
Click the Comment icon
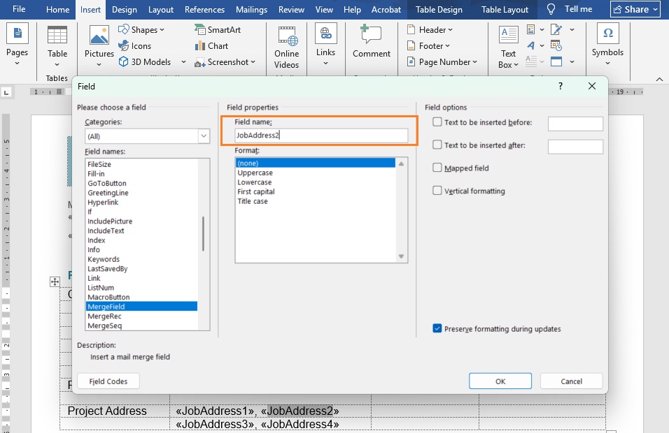coord(371,37)
